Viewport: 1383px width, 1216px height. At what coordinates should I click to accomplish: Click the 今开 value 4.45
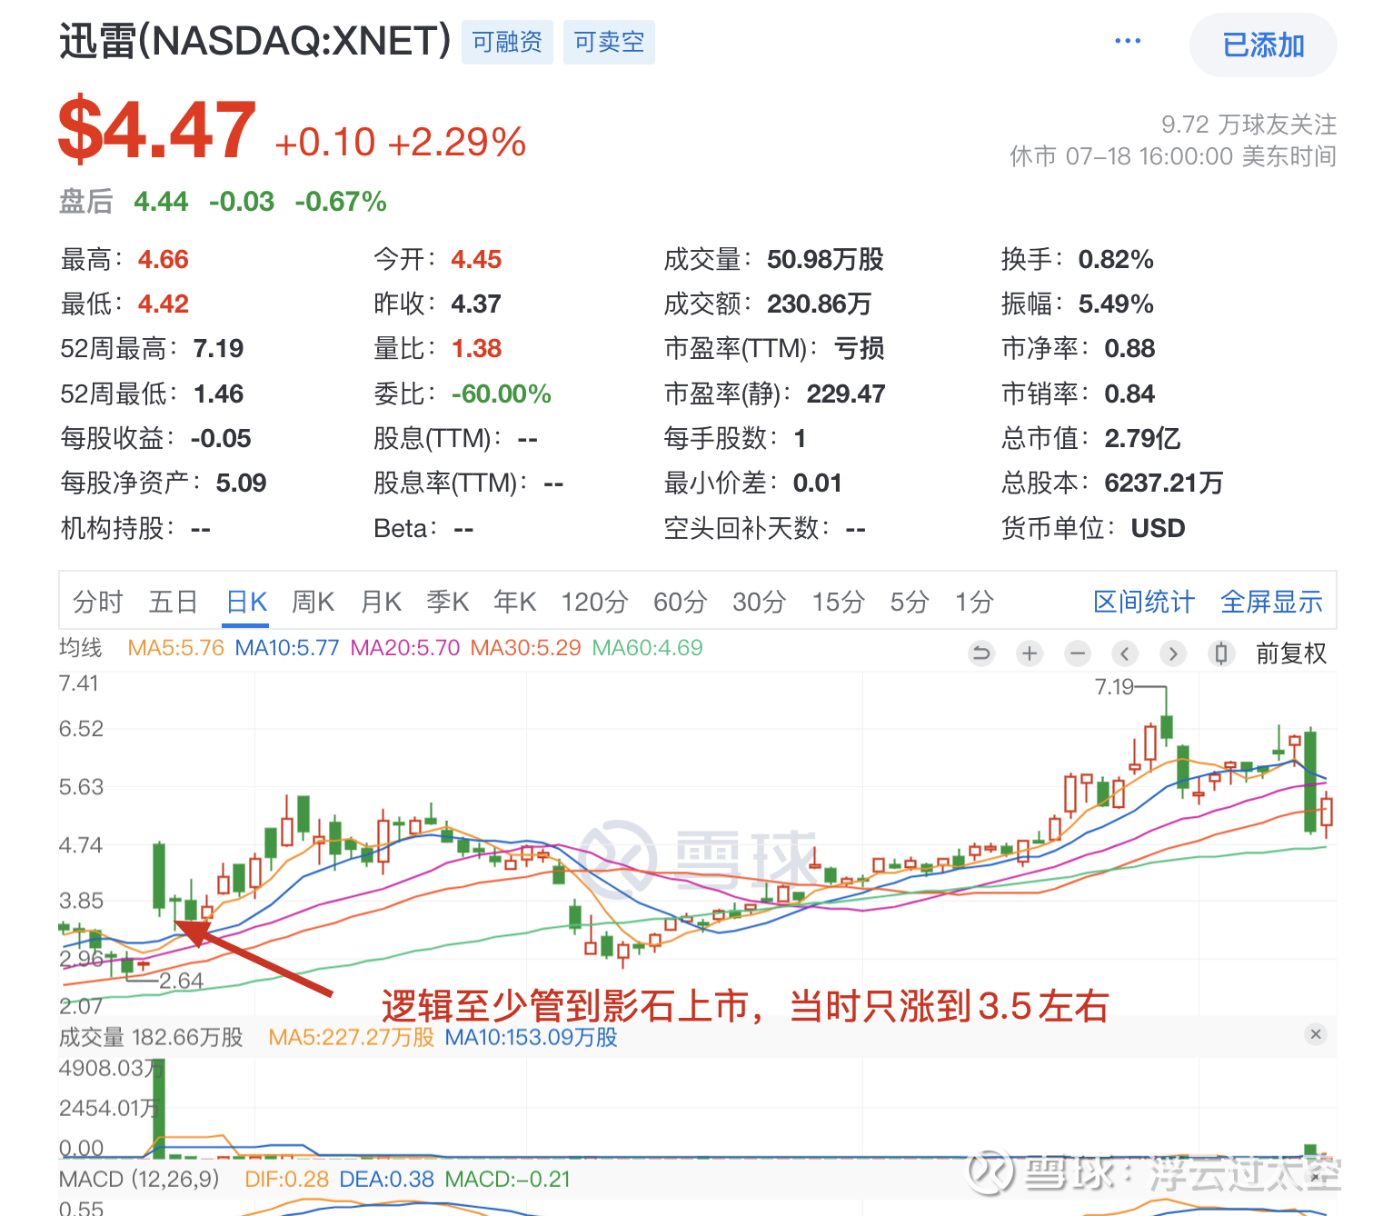point(476,259)
